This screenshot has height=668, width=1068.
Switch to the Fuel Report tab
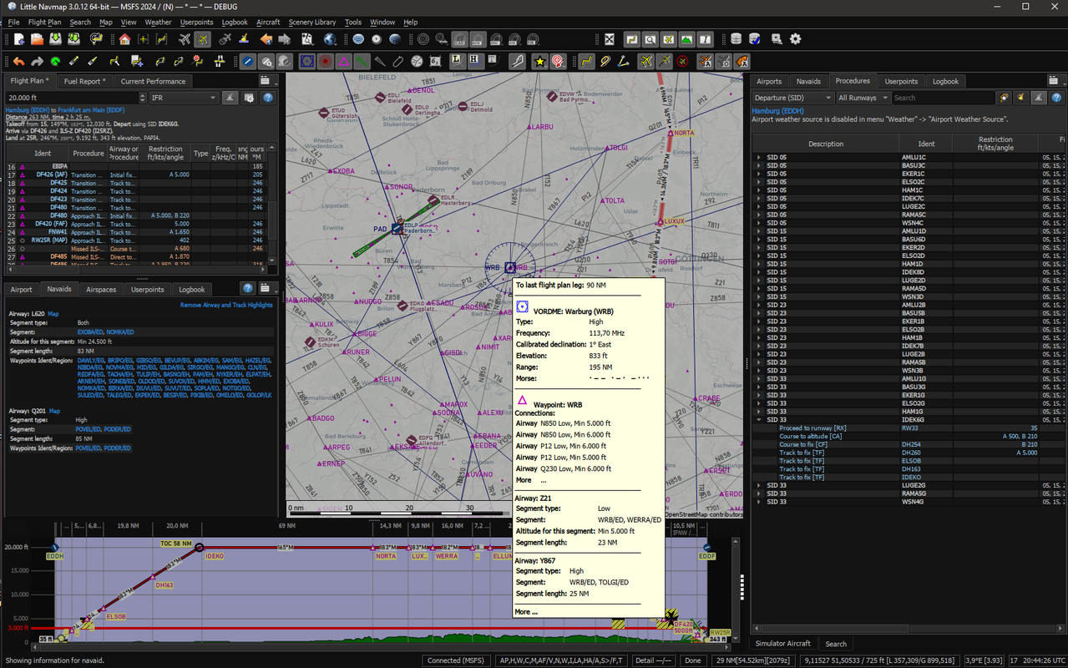(84, 81)
